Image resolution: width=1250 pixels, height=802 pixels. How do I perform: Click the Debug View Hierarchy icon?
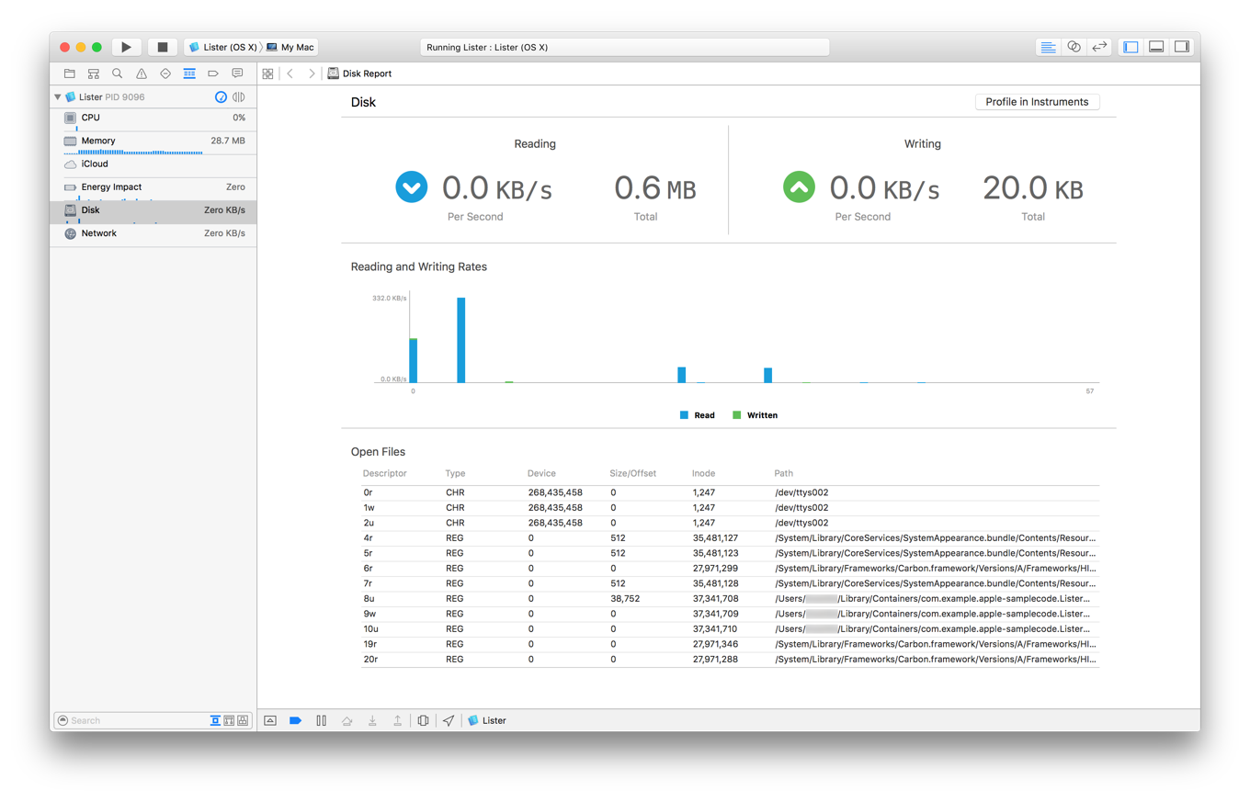(422, 720)
